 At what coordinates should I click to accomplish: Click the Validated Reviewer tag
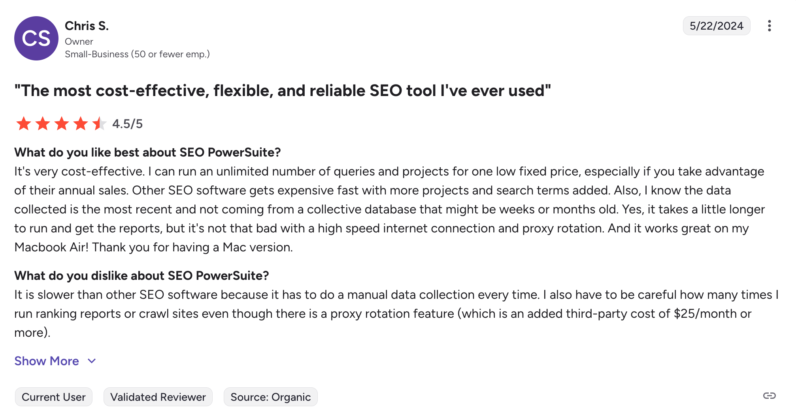(158, 397)
